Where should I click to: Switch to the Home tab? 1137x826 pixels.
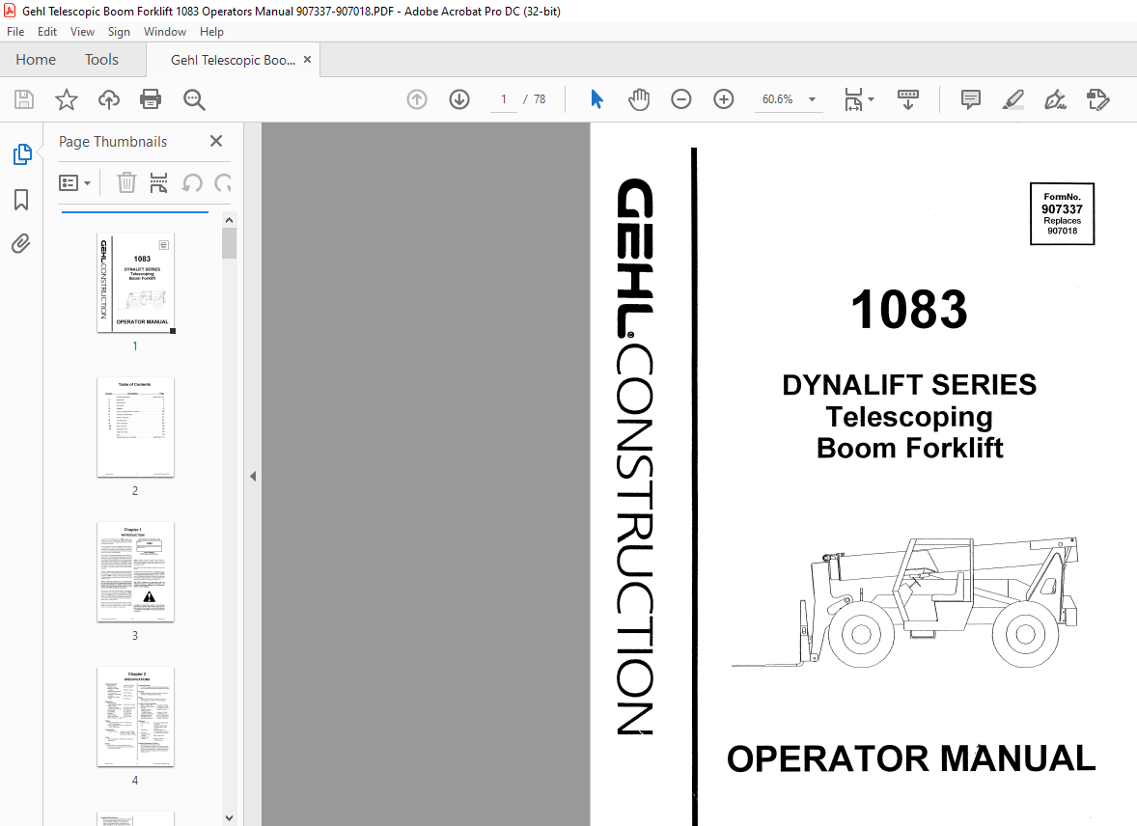click(36, 60)
